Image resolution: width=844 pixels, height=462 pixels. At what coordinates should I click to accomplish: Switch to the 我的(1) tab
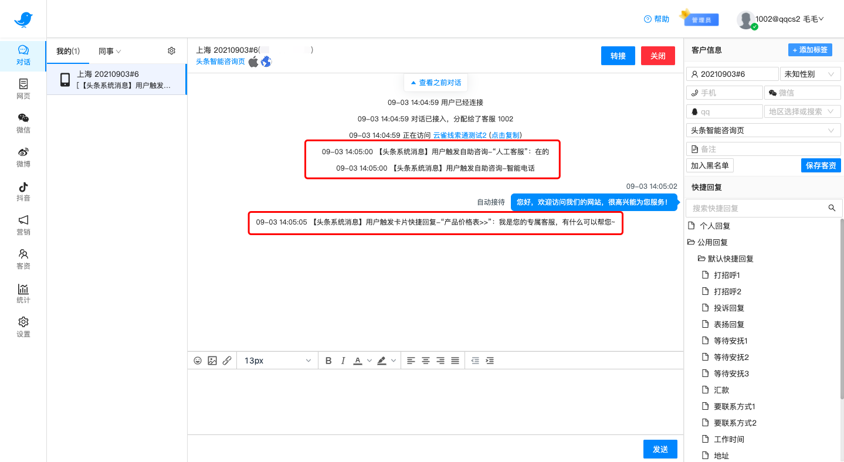(67, 51)
